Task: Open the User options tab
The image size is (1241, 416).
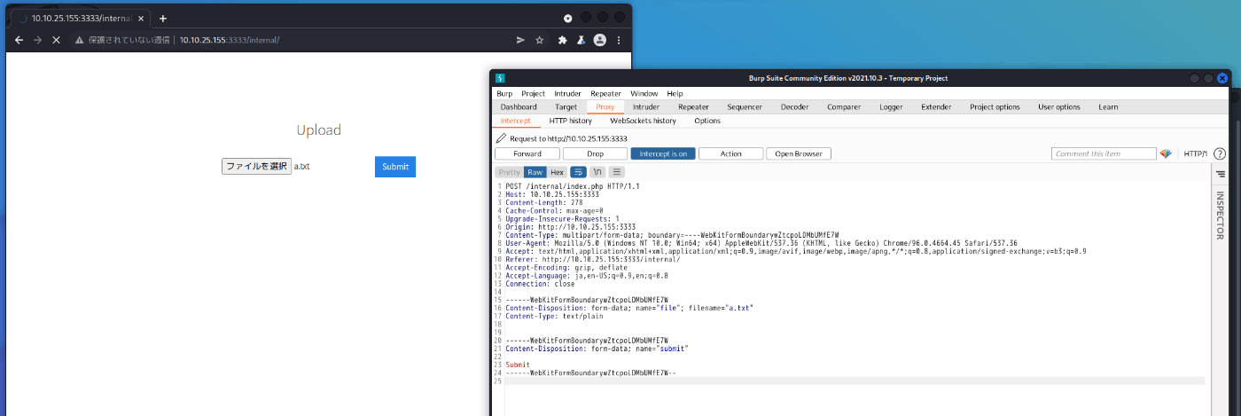Action: pos(1059,106)
